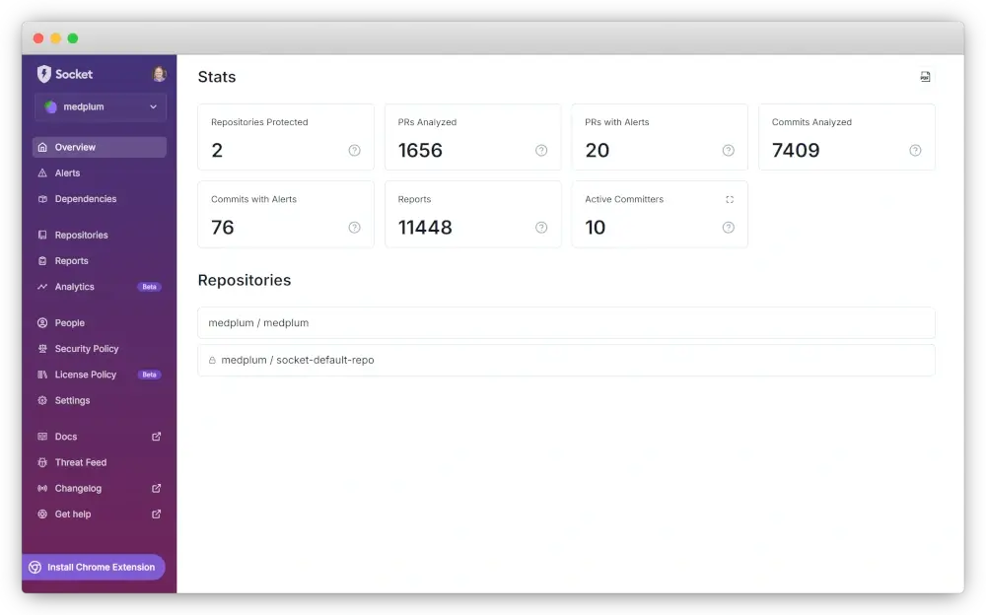986x615 pixels.
Task: Select the Overview menu item
Action: tap(100, 147)
